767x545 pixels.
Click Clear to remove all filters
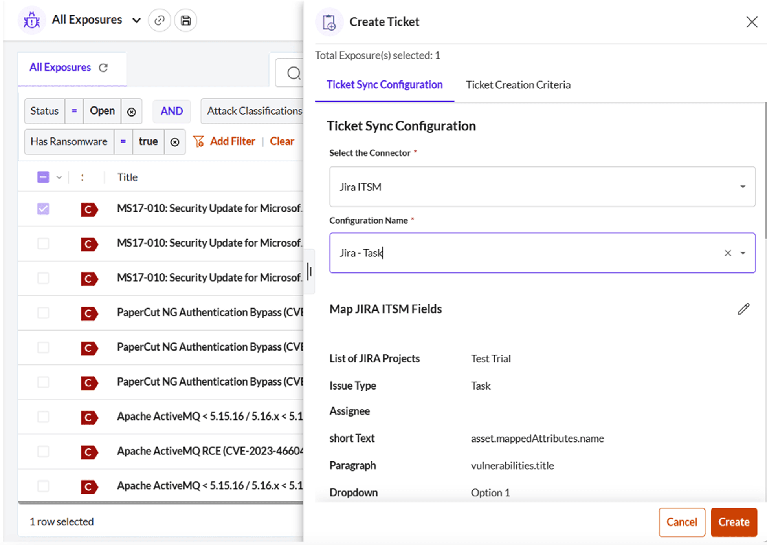[x=282, y=141]
